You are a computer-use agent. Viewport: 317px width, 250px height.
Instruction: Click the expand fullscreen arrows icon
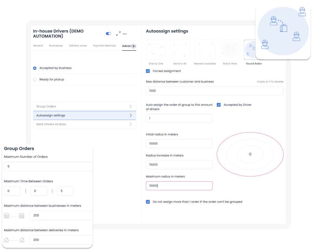118,34
